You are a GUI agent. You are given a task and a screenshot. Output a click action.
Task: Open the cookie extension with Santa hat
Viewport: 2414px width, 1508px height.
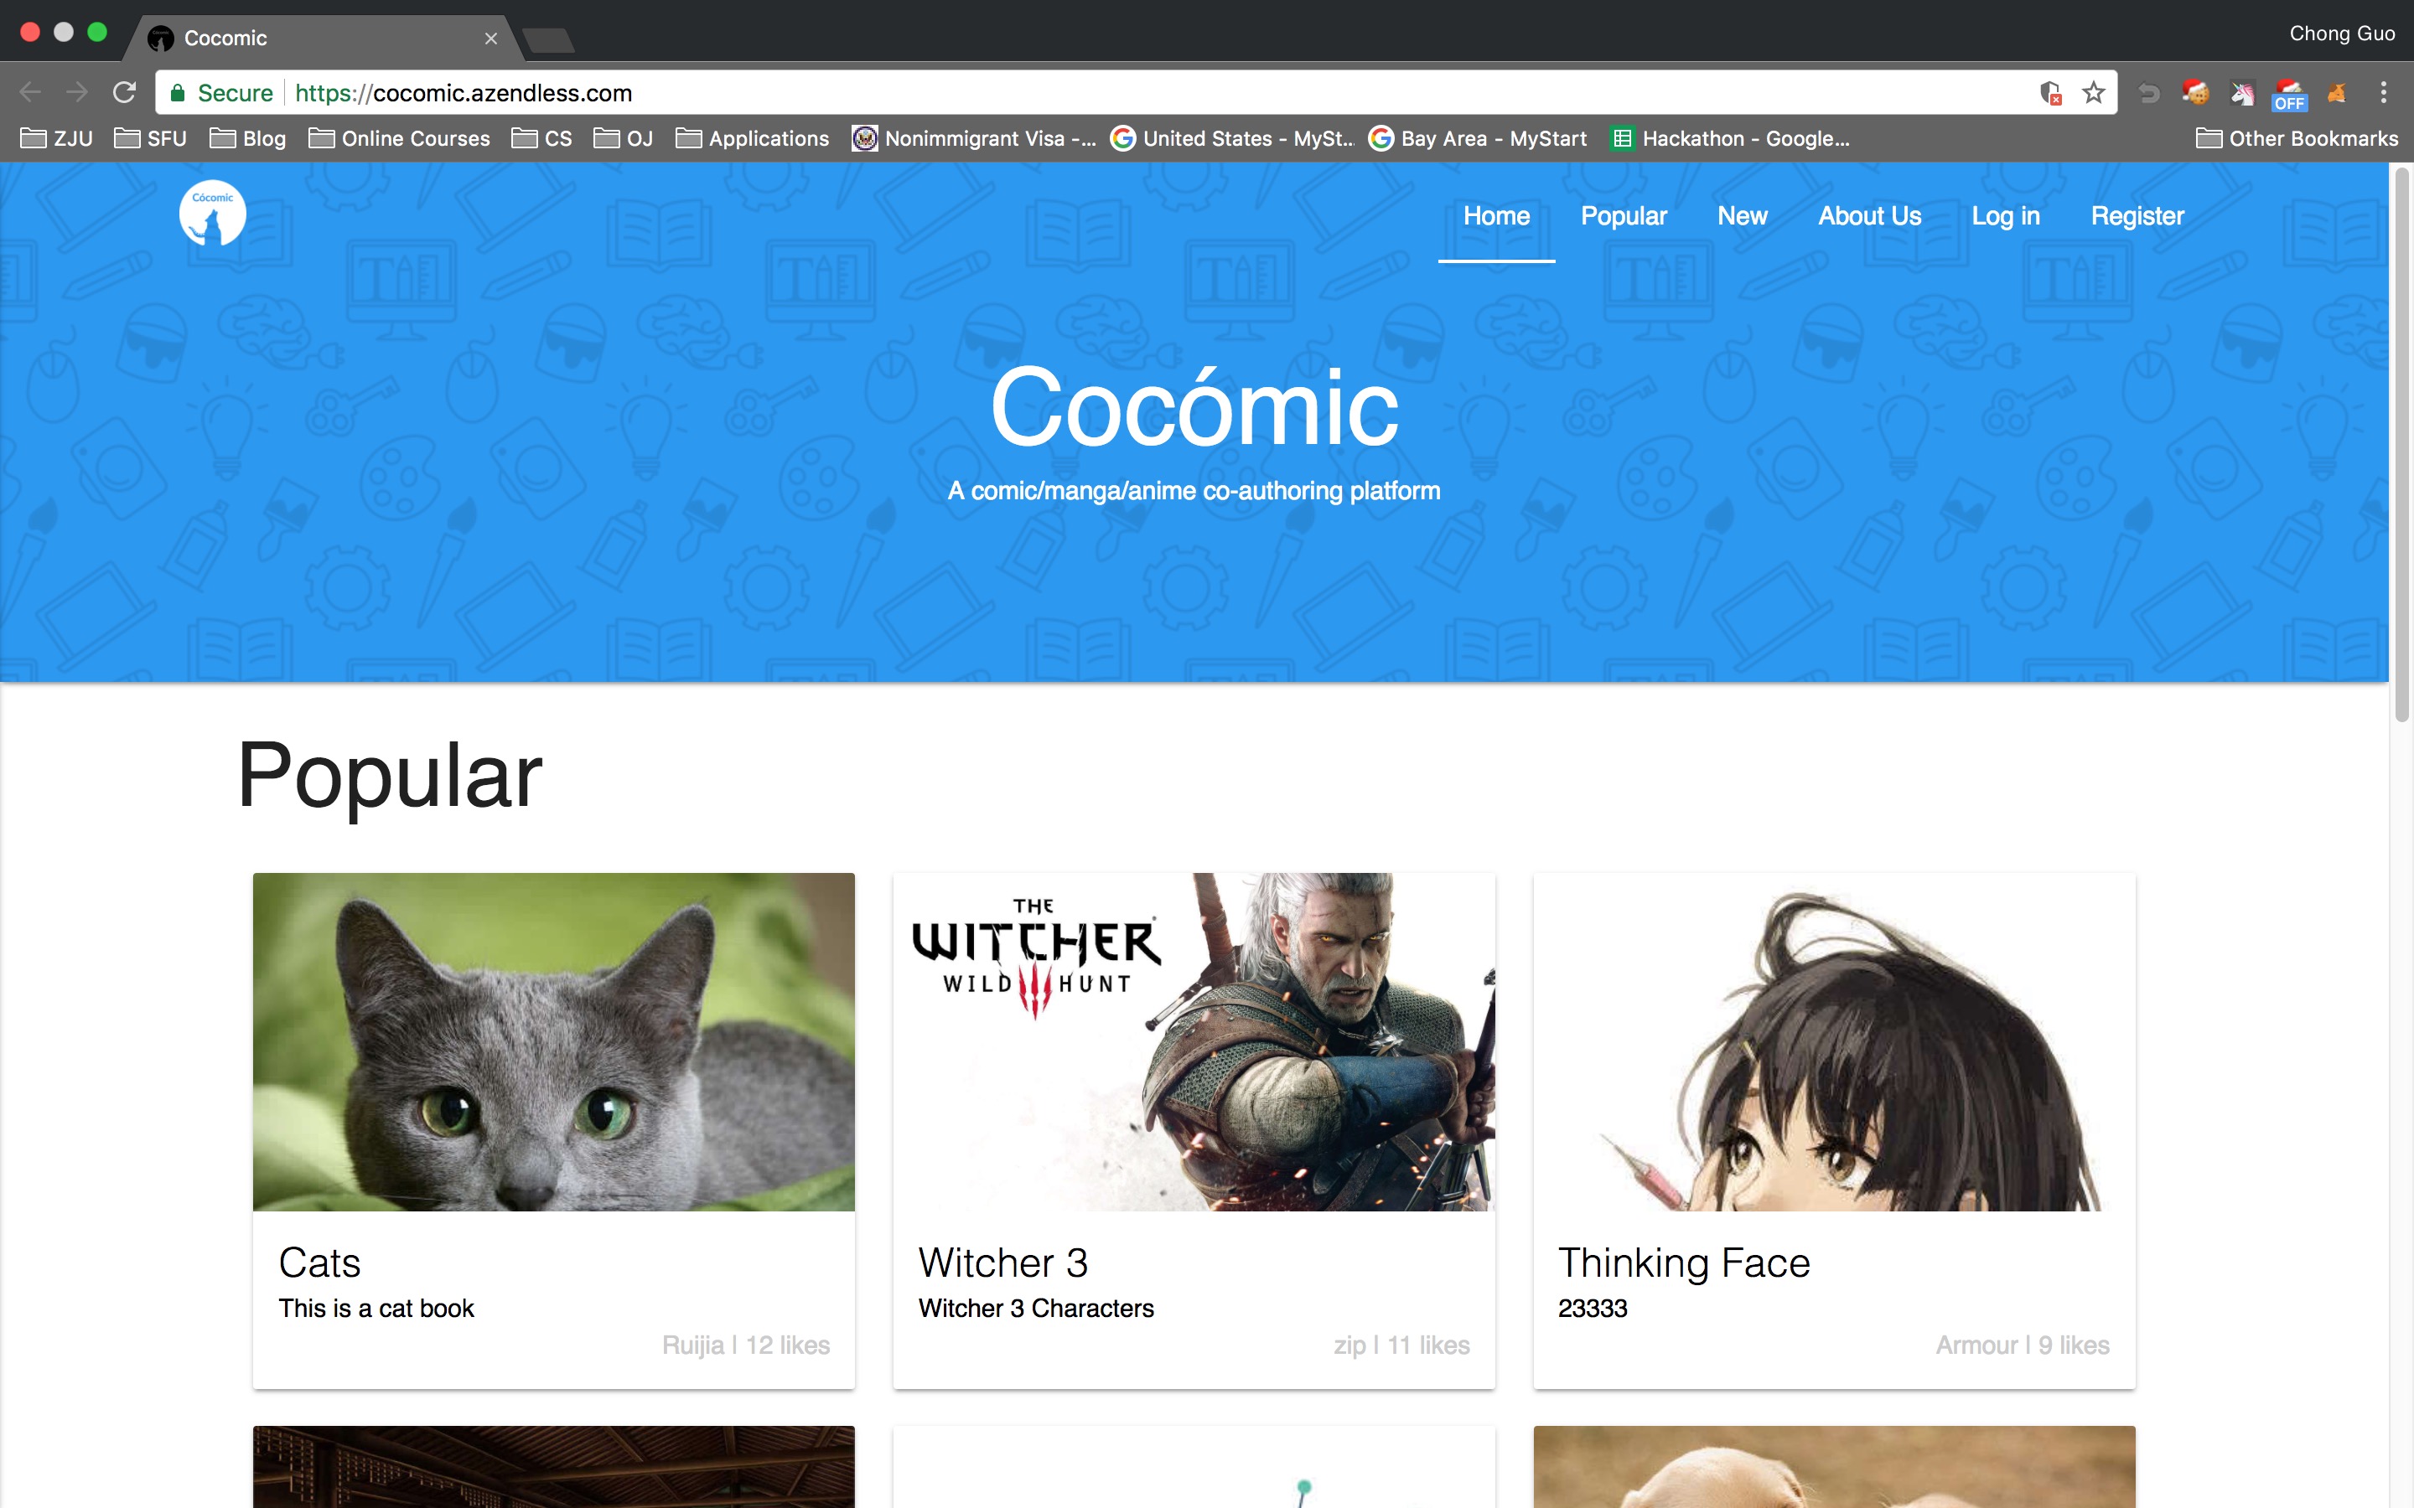click(x=2195, y=92)
